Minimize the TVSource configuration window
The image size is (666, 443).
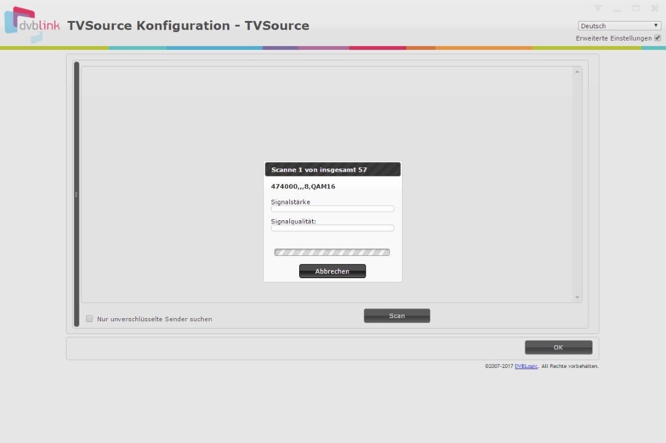point(617,9)
